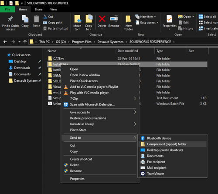218x194 pixels.
Task: Click Properties in context menu
Action: (100, 179)
